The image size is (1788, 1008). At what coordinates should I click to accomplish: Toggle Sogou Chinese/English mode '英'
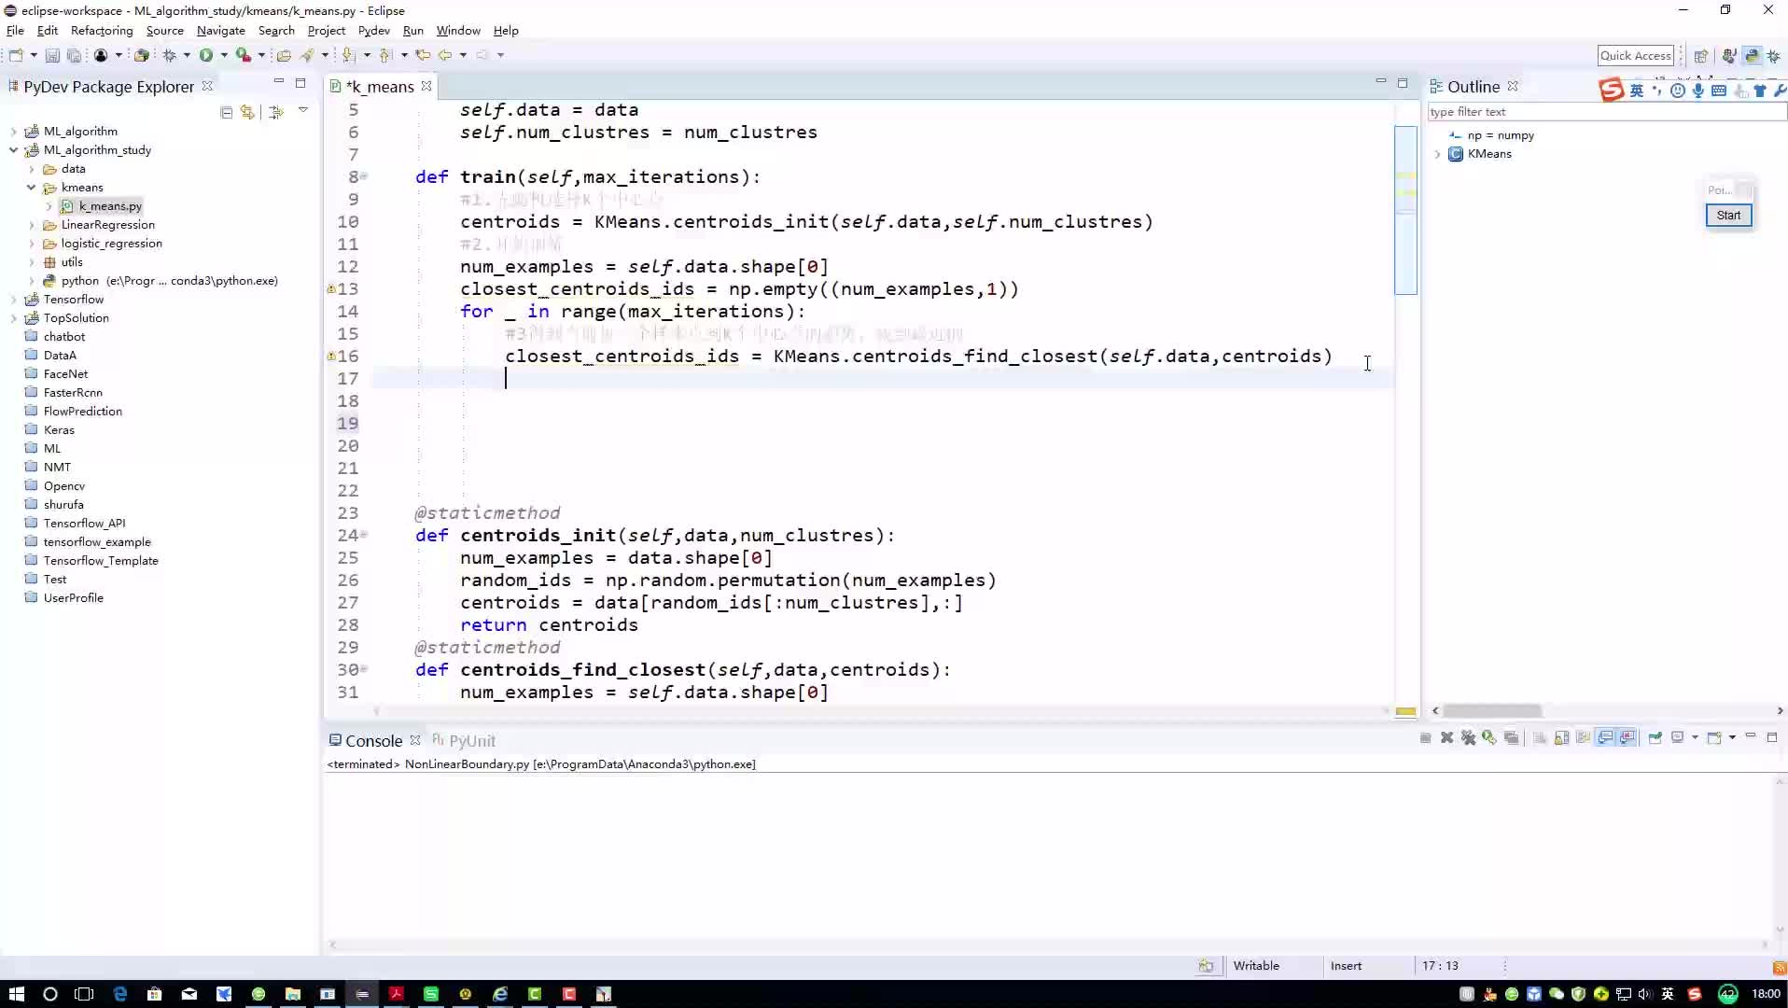[1636, 91]
